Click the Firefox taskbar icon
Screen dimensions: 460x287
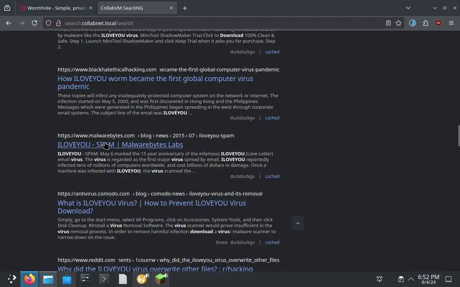click(29, 279)
